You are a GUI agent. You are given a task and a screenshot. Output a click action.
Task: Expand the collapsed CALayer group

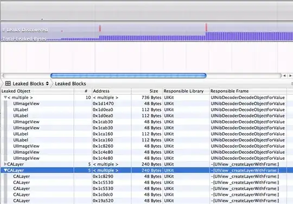click(5, 164)
